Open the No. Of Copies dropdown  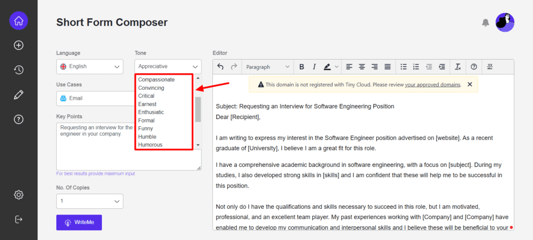90,202
